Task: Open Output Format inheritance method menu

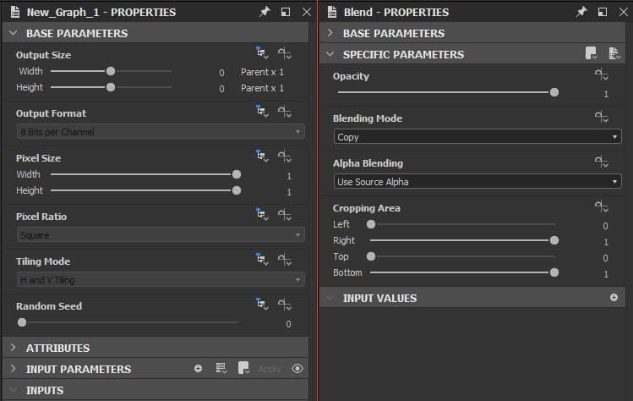Action: [x=262, y=111]
